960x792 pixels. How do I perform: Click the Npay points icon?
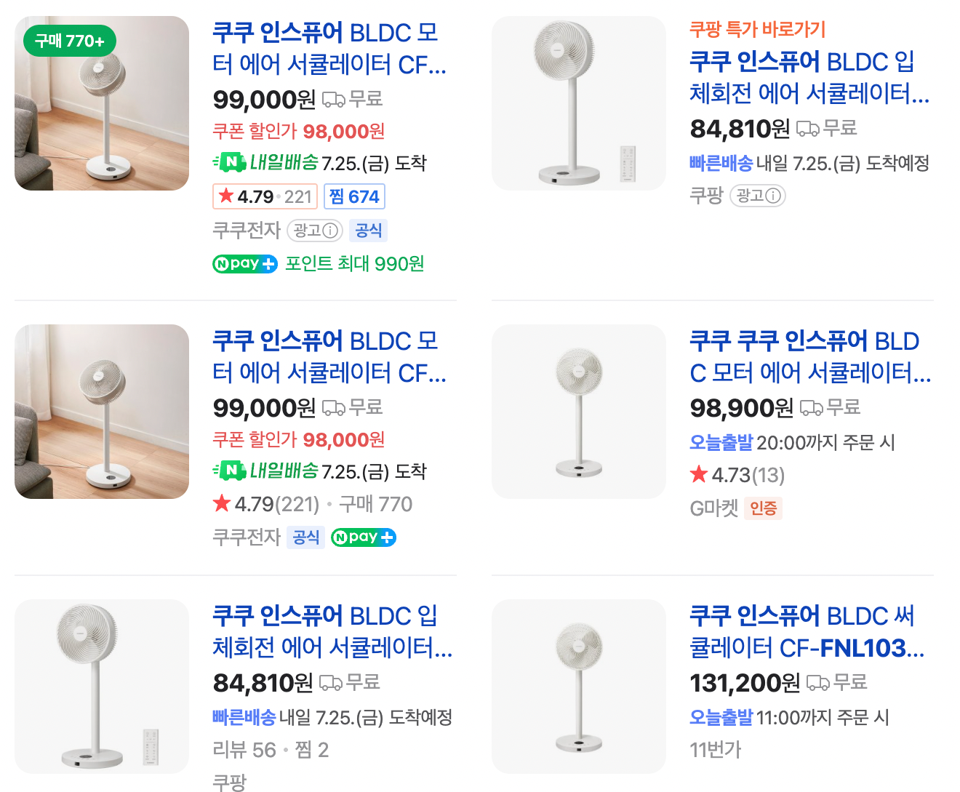(244, 264)
